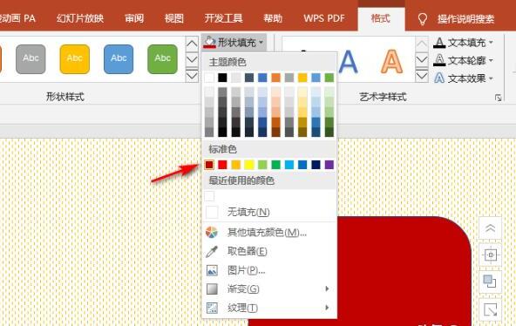
Task: Pick the black theme color in top row
Action: point(222,78)
